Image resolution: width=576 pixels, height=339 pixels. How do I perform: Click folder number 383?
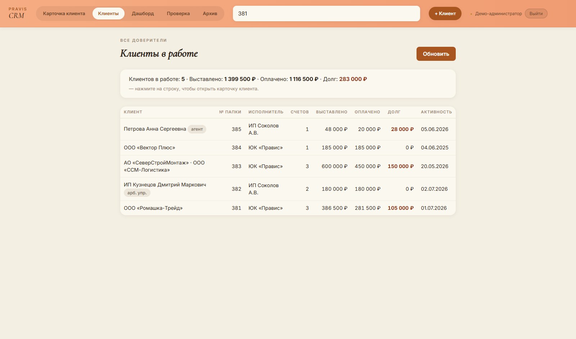coord(237,166)
